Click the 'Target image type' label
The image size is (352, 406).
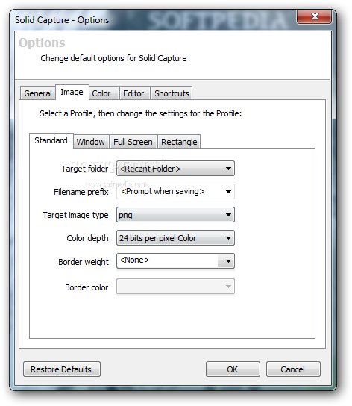(75, 215)
